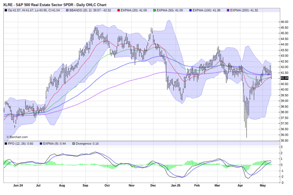Click the 36.00 price axis label
Viewport: 293px width, 195px height.
[284, 135]
